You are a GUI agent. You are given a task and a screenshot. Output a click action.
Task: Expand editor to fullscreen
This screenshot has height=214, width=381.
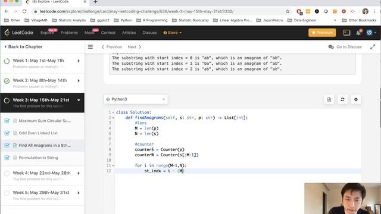(x=373, y=47)
